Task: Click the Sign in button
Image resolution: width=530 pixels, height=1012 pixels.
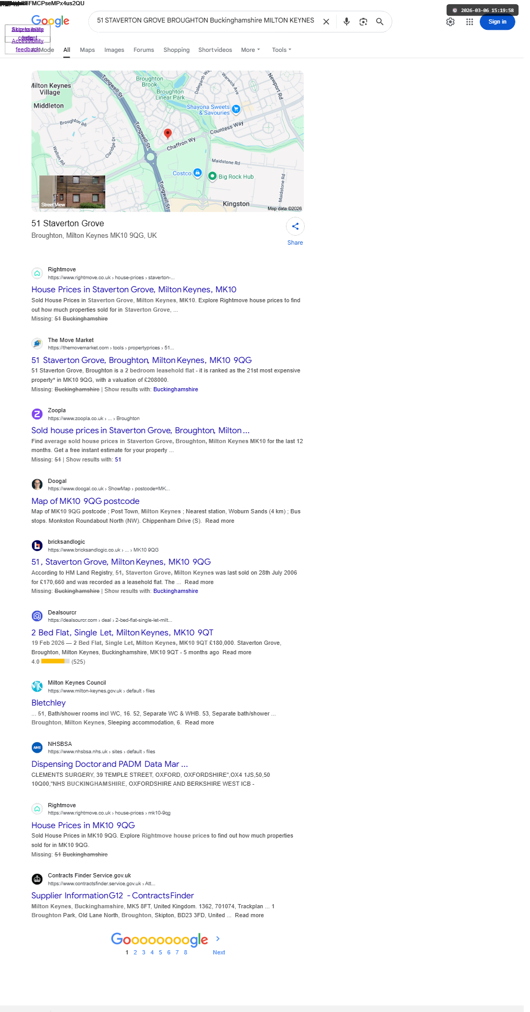Action: pyautogui.click(x=498, y=21)
